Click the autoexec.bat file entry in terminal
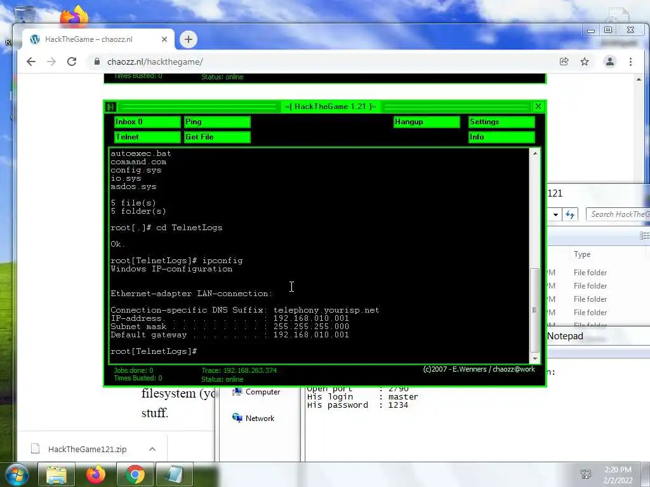The width and height of the screenshot is (650, 487). point(140,153)
